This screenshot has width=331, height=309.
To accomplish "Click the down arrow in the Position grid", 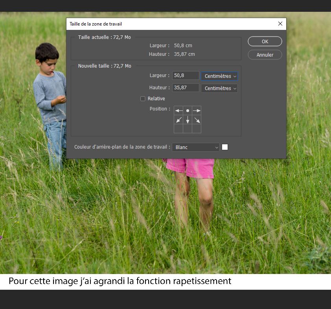I will (x=188, y=120).
